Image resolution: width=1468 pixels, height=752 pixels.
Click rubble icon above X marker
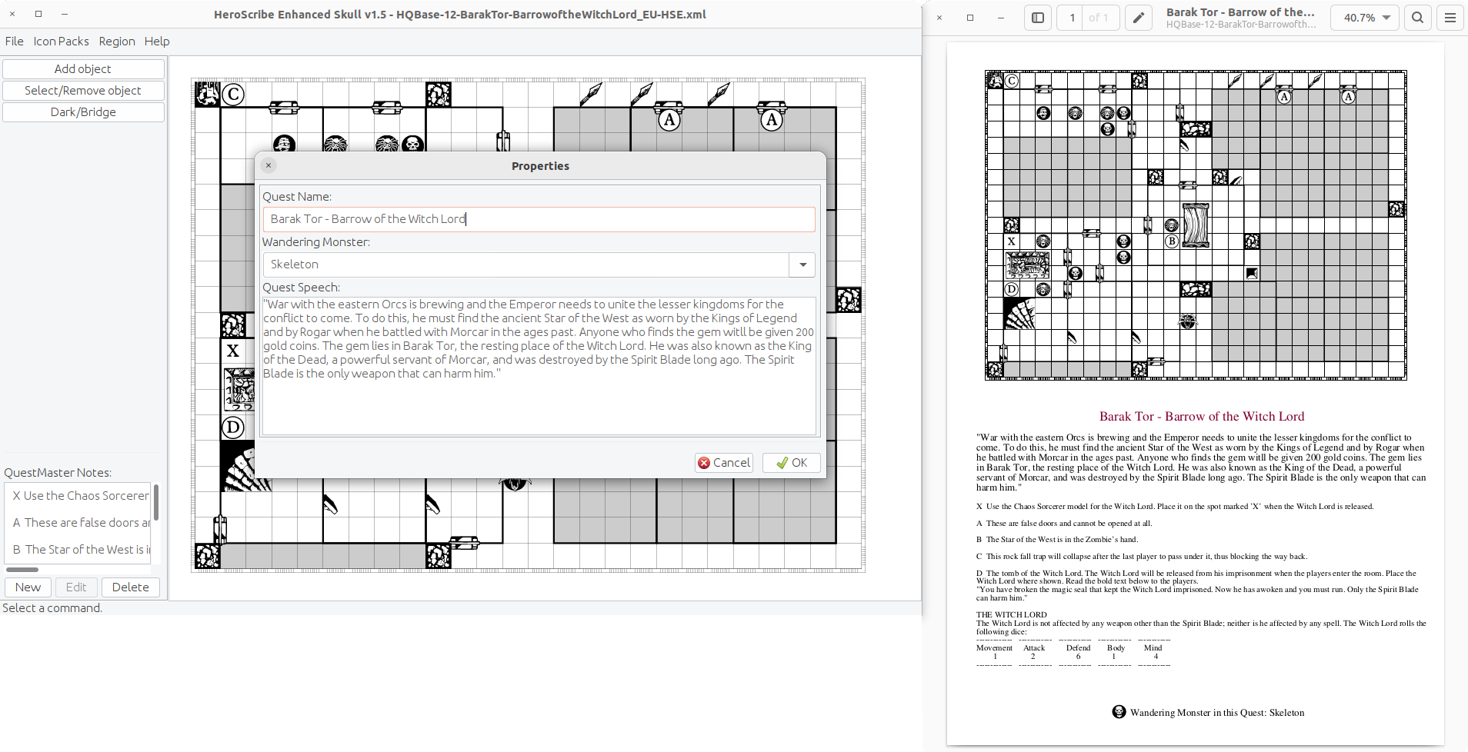click(233, 325)
